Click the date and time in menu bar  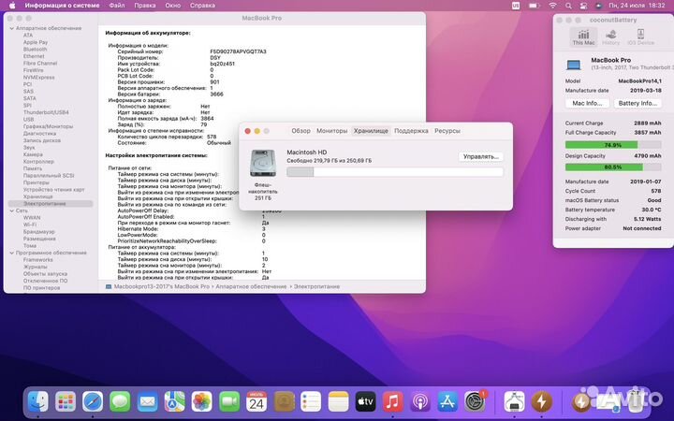[x=637, y=6]
